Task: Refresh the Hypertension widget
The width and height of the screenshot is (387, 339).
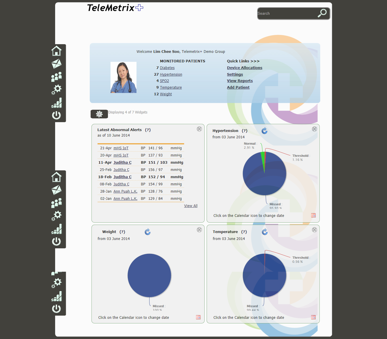Action: [264, 131]
